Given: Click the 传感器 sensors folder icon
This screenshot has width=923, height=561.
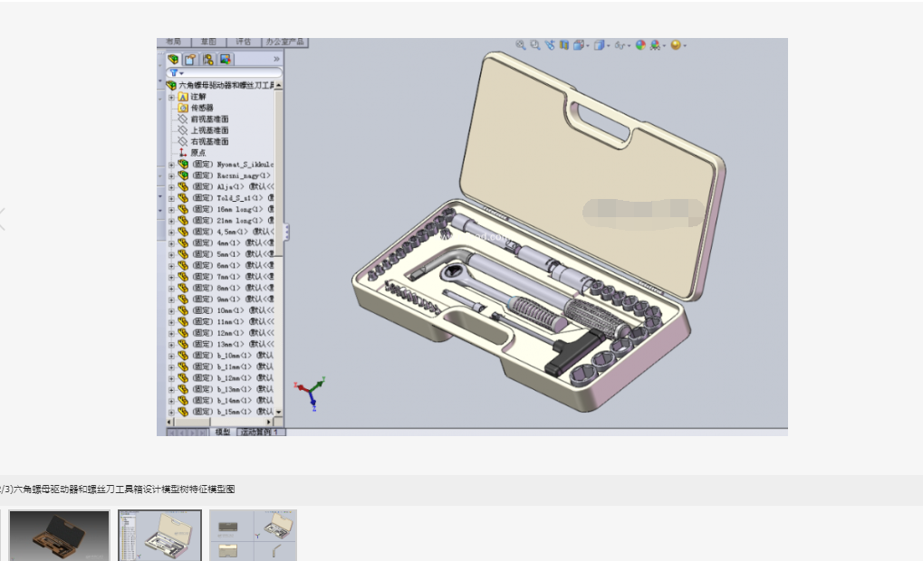Looking at the screenshot, I should click(x=183, y=108).
